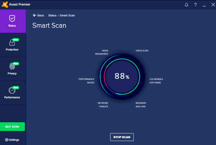Click the Status sidebar label
Viewport: 216px width, 145px height.
[12, 26]
